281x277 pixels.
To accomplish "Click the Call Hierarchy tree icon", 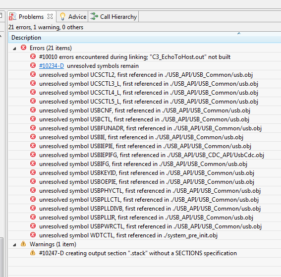I will [94, 16].
